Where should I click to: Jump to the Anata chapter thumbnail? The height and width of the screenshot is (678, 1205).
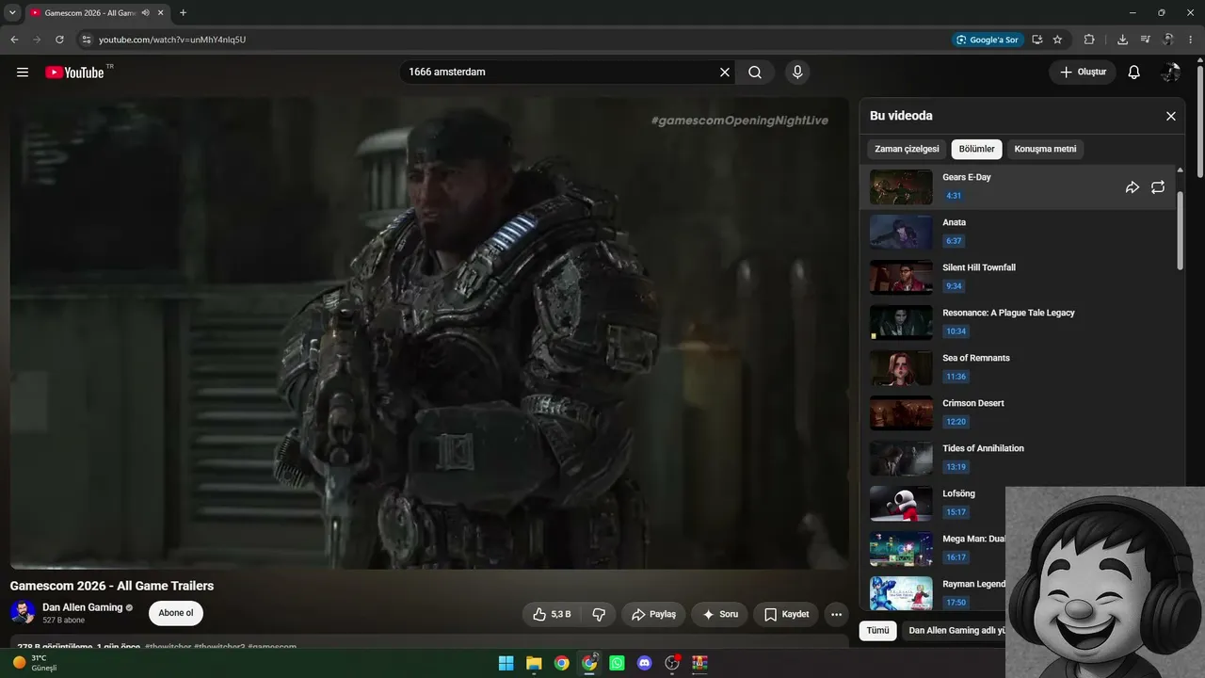coord(901,232)
